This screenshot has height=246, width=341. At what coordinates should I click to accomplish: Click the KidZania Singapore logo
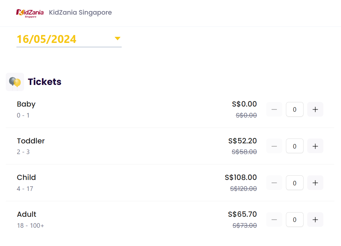pyautogui.click(x=30, y=13)
